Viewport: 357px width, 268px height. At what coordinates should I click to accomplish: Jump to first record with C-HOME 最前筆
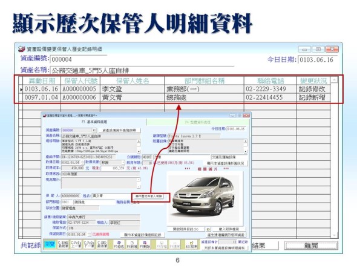pos(63,244)
